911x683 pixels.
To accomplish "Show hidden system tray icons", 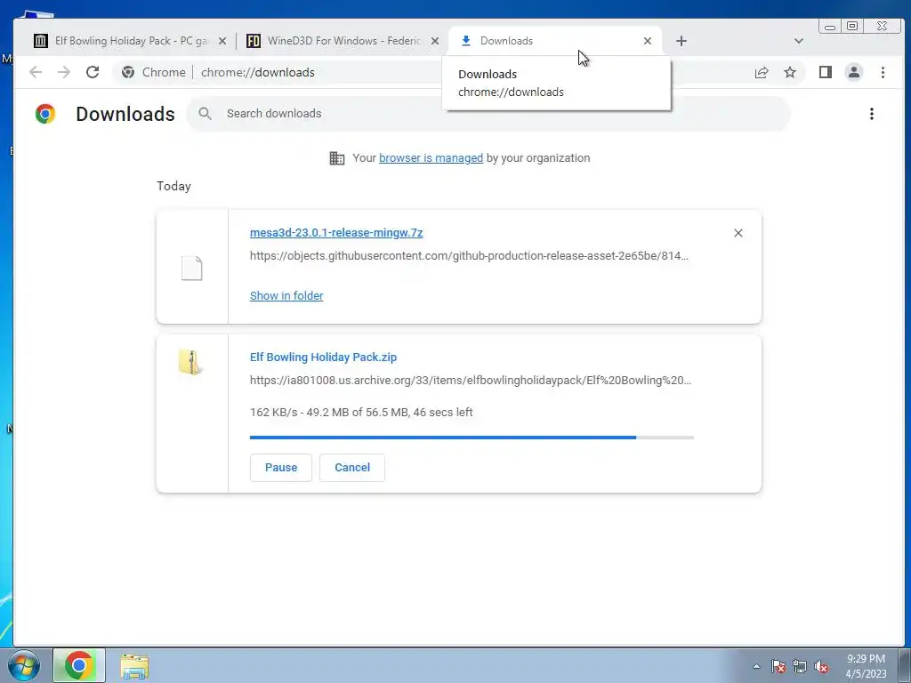I will click(756, 666).
